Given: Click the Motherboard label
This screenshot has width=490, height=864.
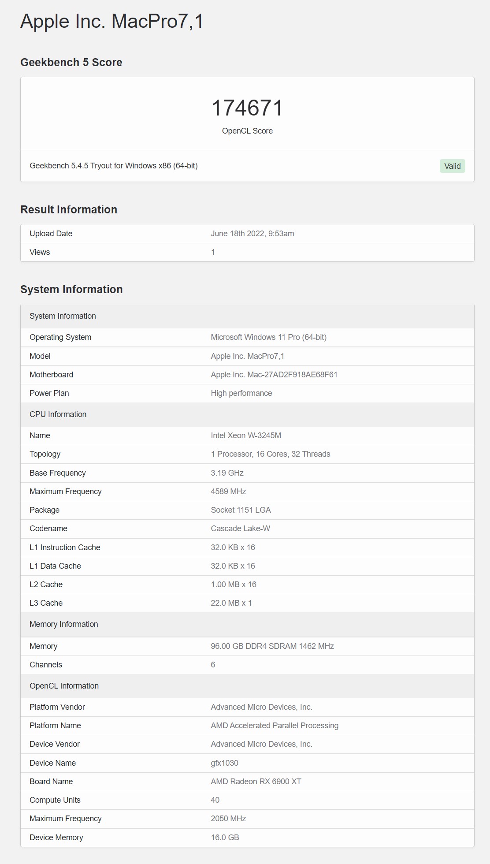Looking at the screenshot, I should pyautogui.click(x=52, y=375).
